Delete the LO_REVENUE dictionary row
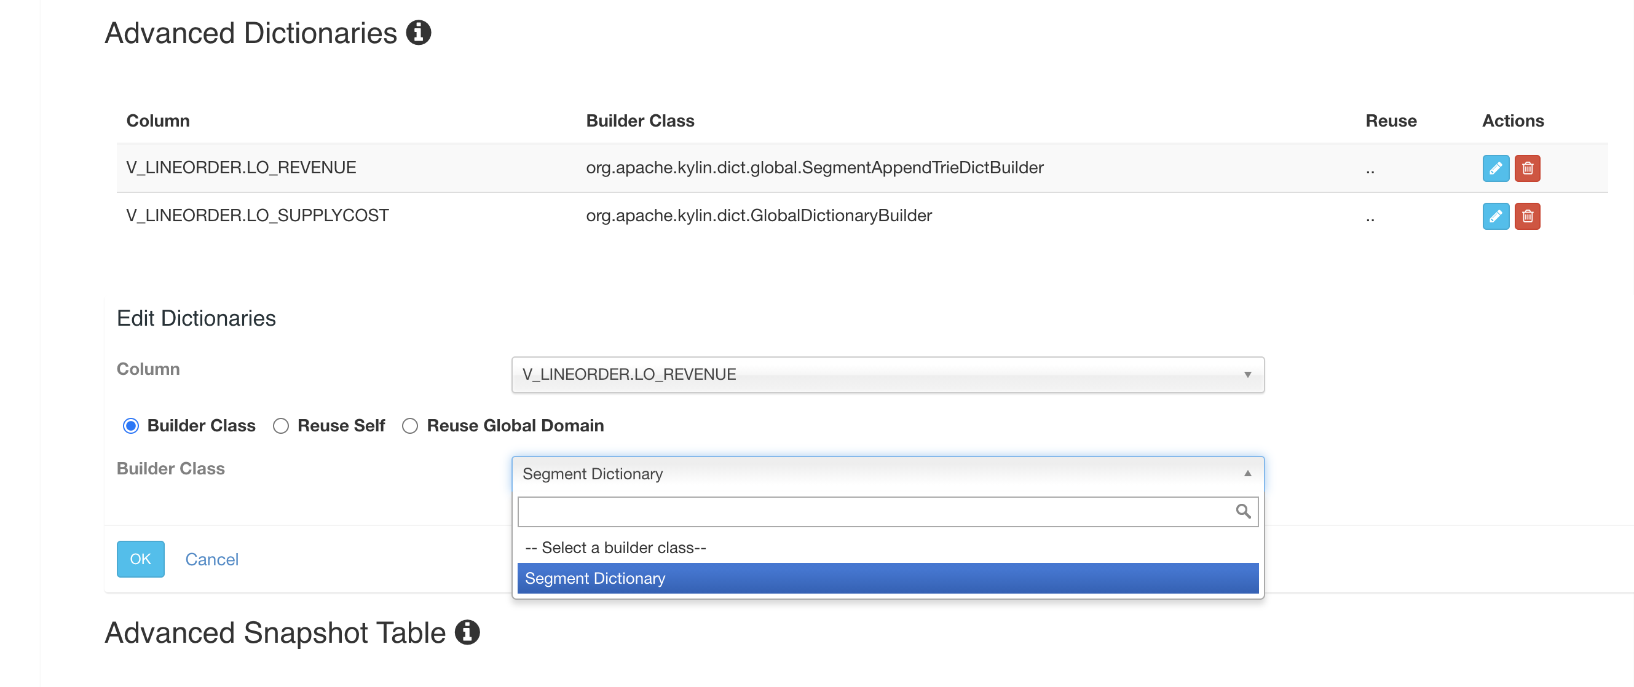 coord(1527,168)
